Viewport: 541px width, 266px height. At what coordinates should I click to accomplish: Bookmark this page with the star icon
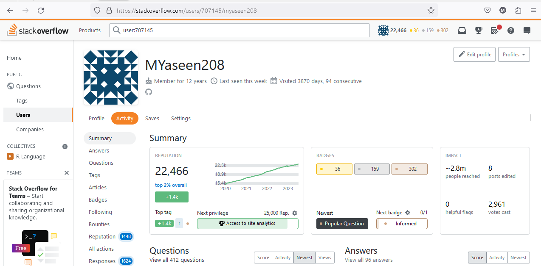431,10
